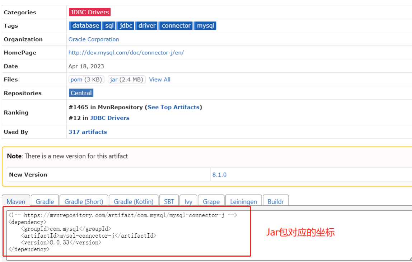Open JDBC Drivers ranking link
412x262 pixels.
110,118
